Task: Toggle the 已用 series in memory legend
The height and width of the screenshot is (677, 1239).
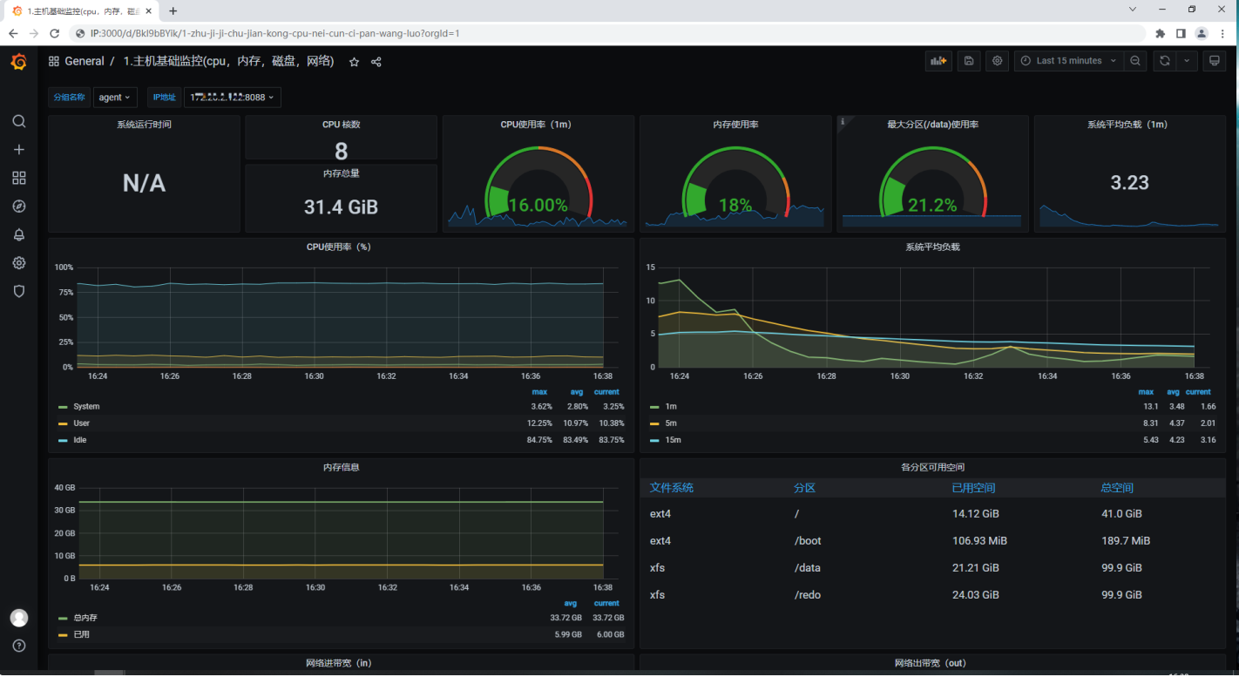Action: [81, 634]
